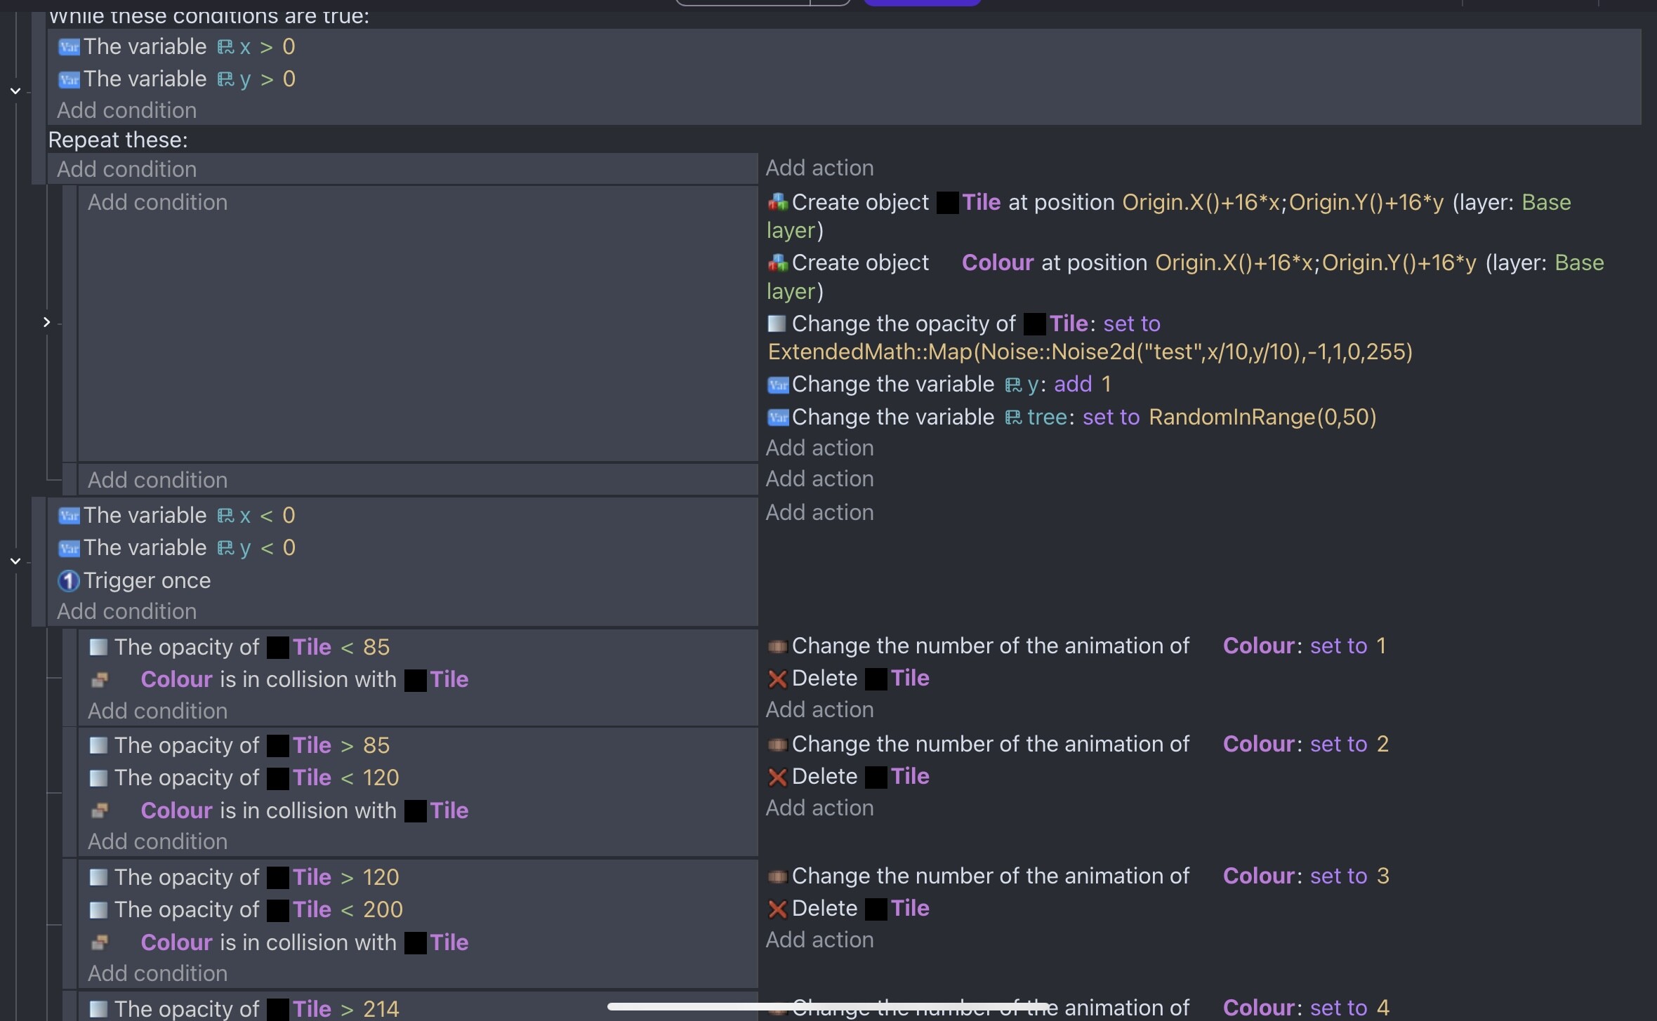Click opacity icon of 'Tile < 200' condition
1657x1021 pixels.
tap(98, 909)
